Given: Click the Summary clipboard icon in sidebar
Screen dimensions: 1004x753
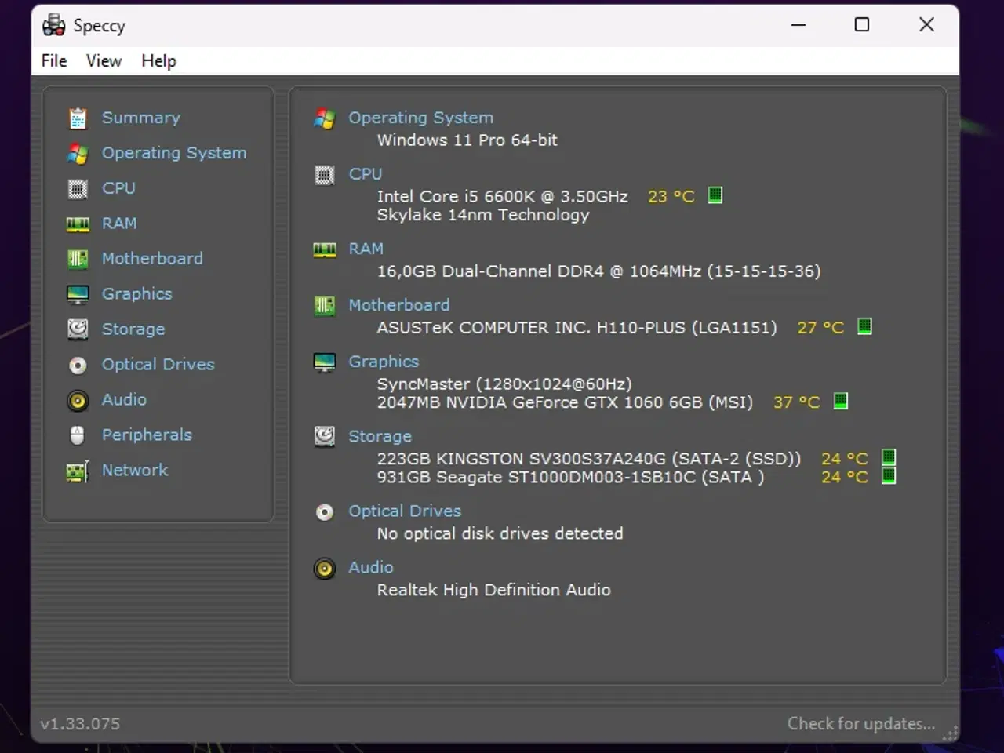Looking at the screenshot, I should click(78, 118).
